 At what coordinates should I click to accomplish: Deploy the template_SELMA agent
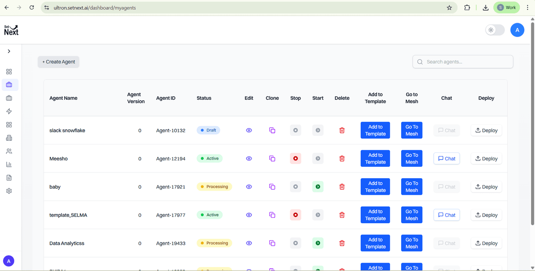[x=486, y=215]
